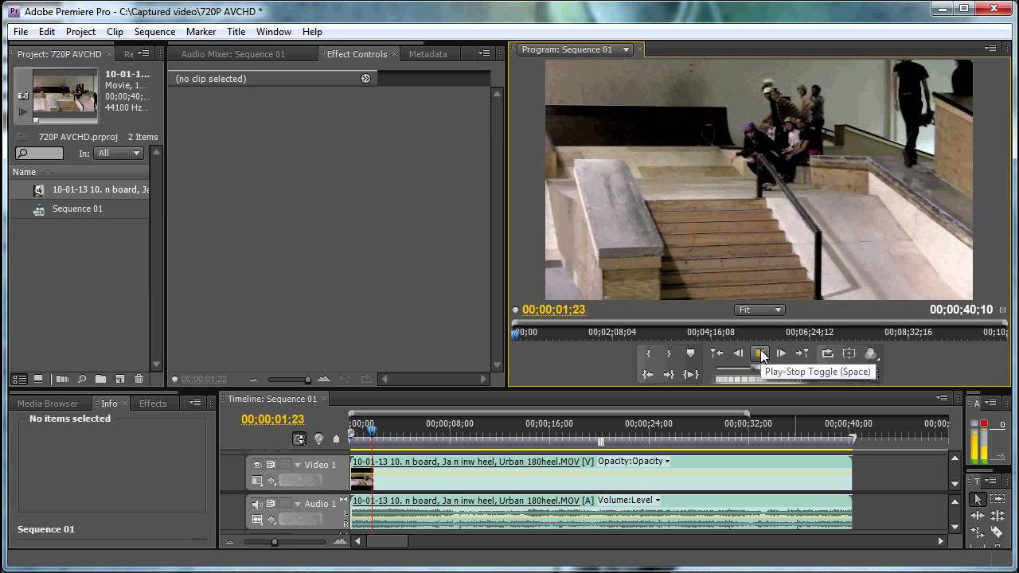Open the Sequence menu
Screen dimensions: 1019x573
(154, 31)
